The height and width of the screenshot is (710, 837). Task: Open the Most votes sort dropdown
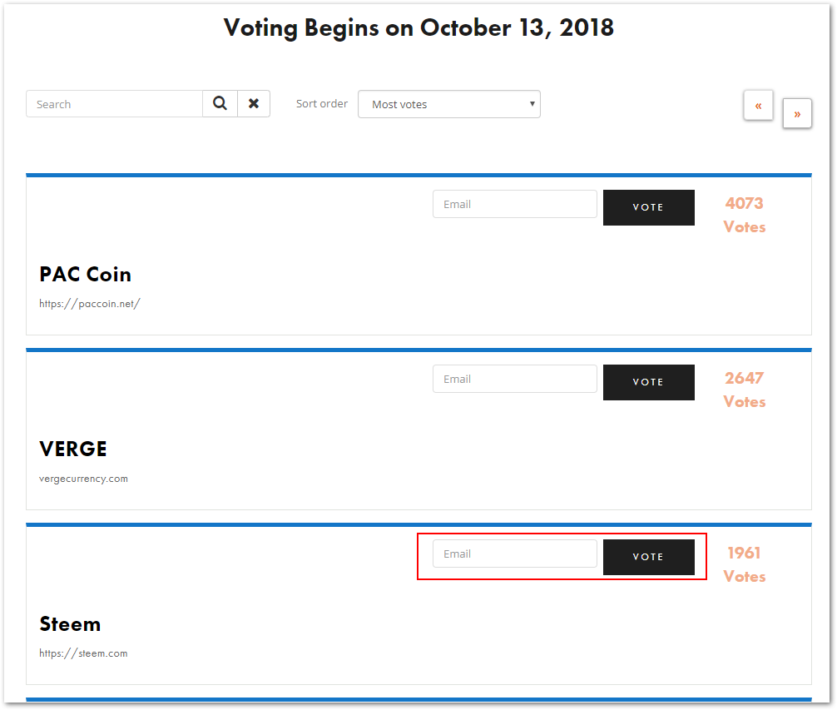pyautogui.click(x=449, y=105)
